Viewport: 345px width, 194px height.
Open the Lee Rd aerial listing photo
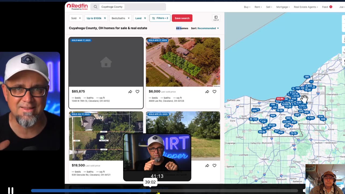(183, 62)
